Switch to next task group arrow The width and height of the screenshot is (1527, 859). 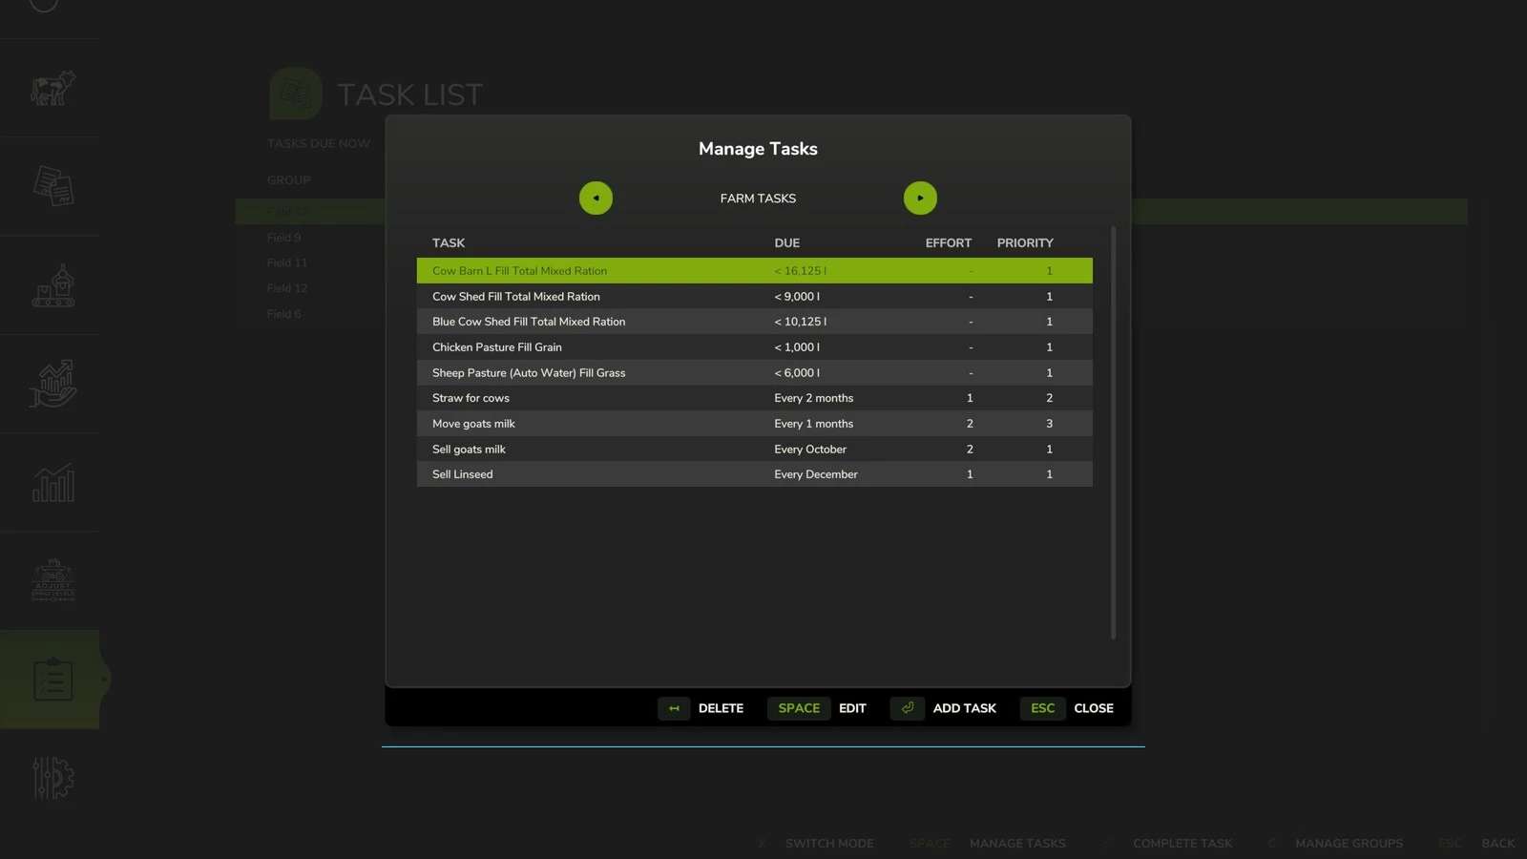(920, 199)
